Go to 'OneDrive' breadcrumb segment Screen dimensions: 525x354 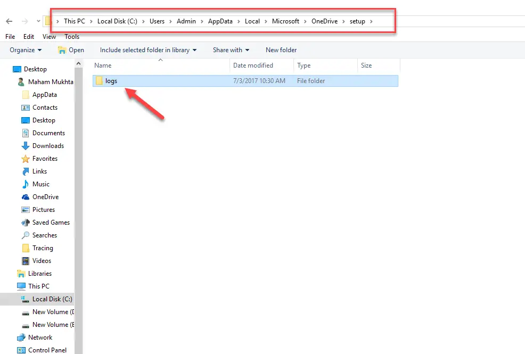324,21
